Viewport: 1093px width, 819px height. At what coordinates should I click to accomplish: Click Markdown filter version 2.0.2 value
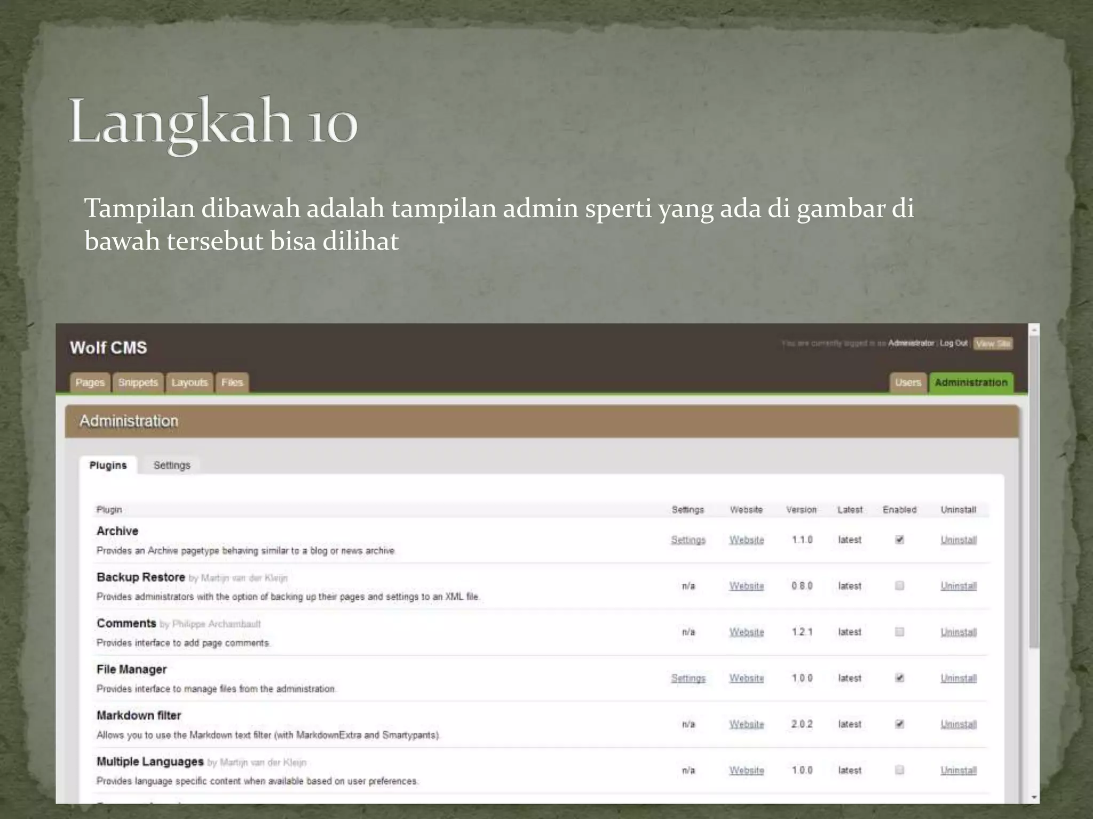(x=802, y=724)
